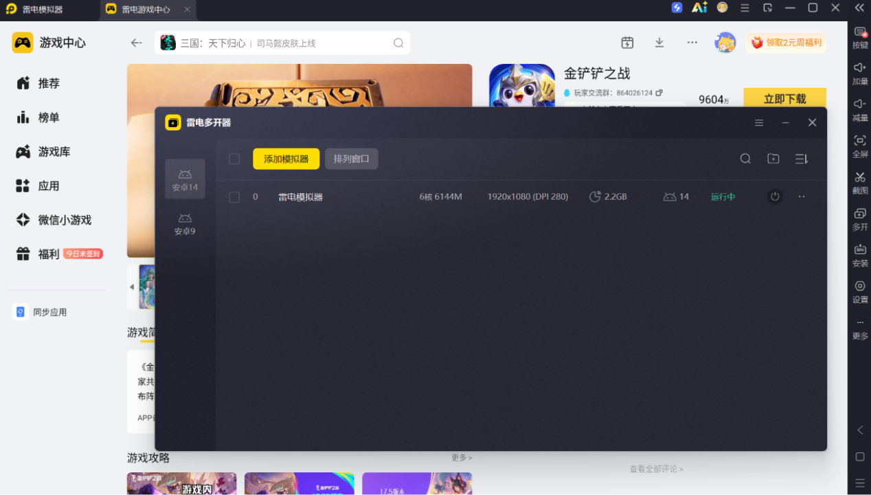Viewport: 871px width, 495px height.
Task: Click the new-folder batch icon in 多开器
Action: pyautogui.click(x=773, y=159)
